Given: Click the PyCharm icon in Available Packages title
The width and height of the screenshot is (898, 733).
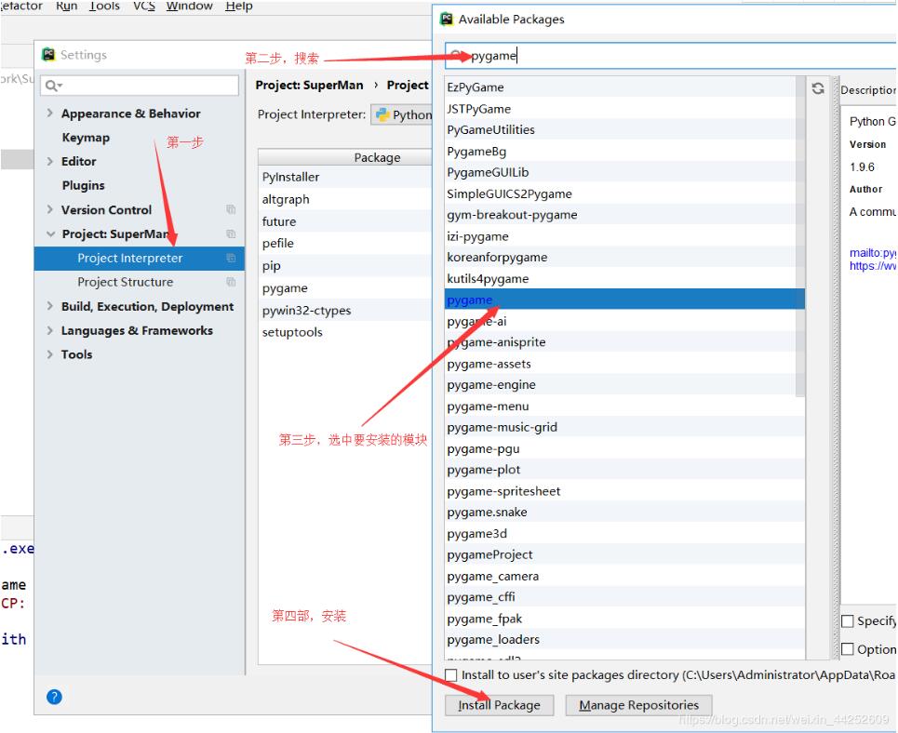Looking at the screenshot, I should point(447,20).
